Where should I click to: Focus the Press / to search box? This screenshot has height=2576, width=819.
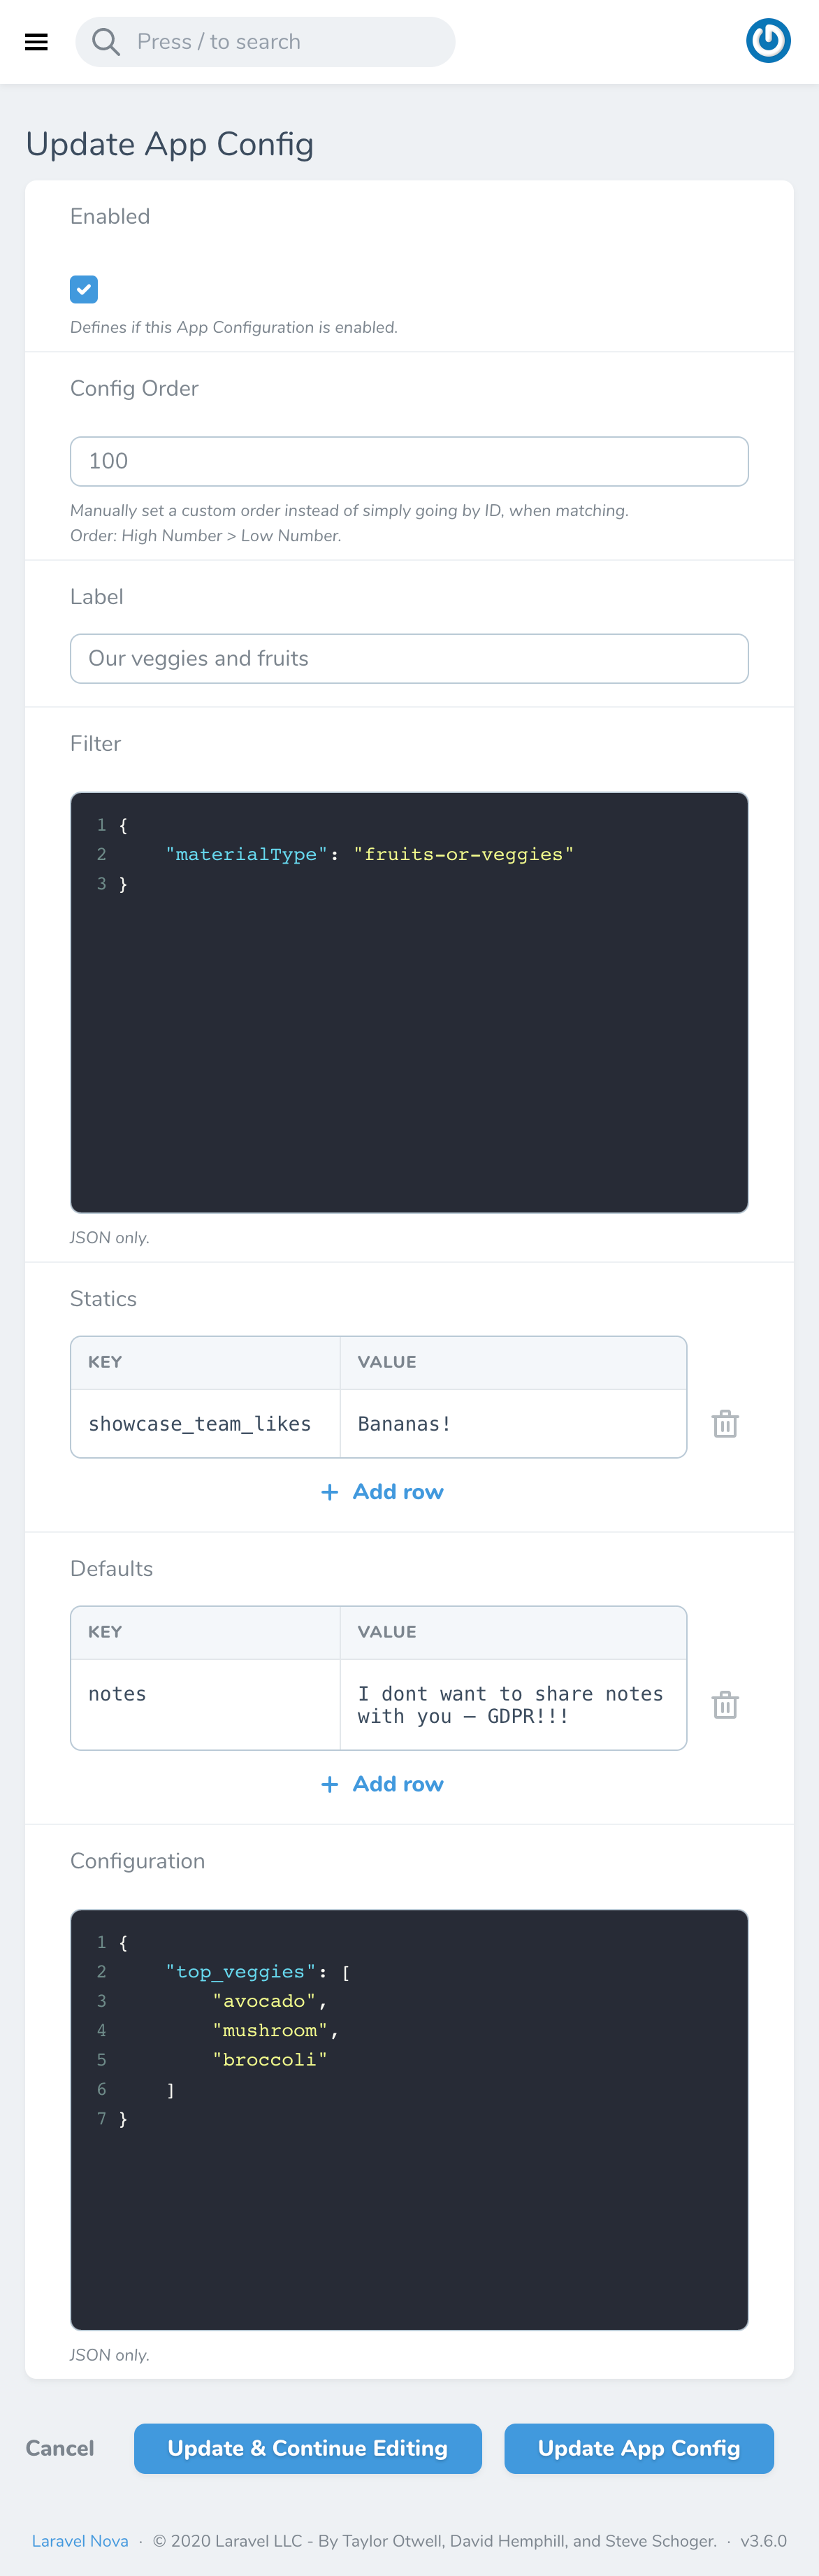point(266,42)
